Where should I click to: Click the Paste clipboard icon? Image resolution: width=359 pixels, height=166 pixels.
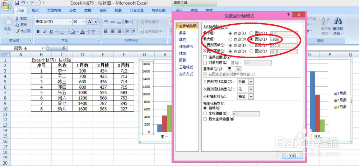pyautogui.click(x=8, y=21)
